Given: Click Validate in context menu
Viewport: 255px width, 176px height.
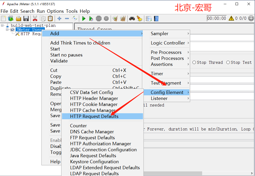Looking at the screenshot, I should [x=92, y=61].
